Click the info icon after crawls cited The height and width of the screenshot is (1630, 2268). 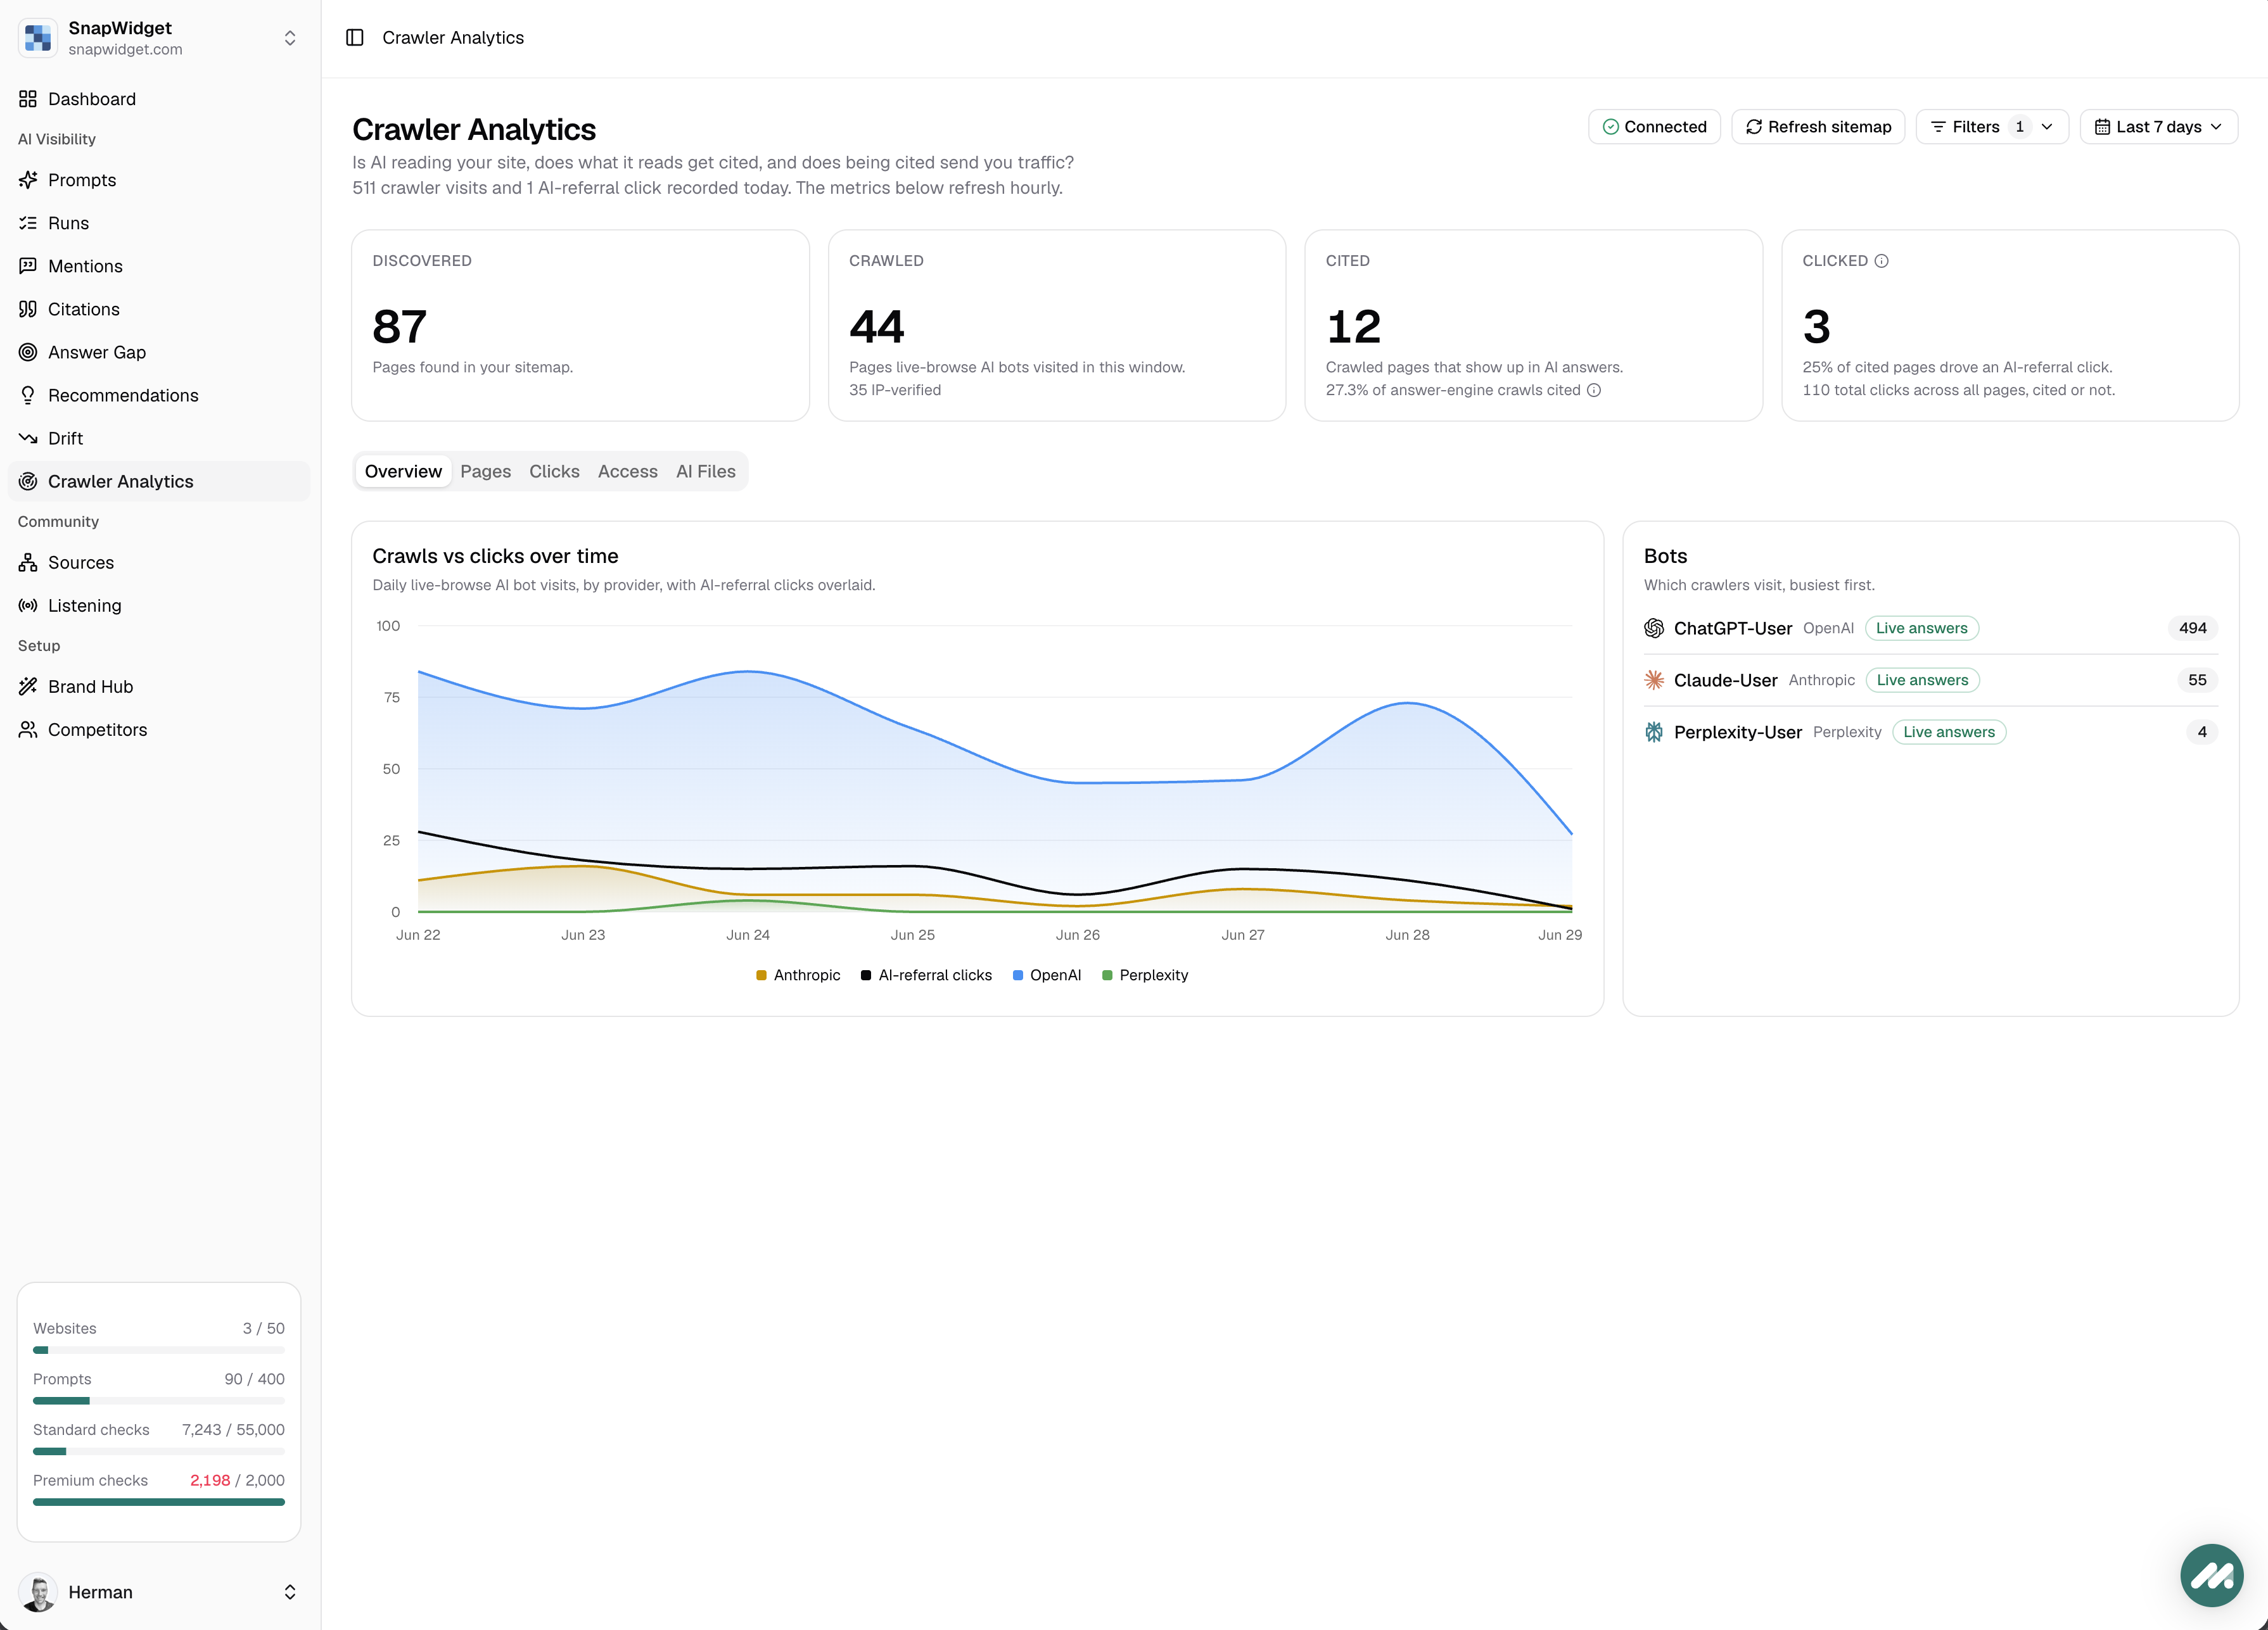coord(1594,389)
